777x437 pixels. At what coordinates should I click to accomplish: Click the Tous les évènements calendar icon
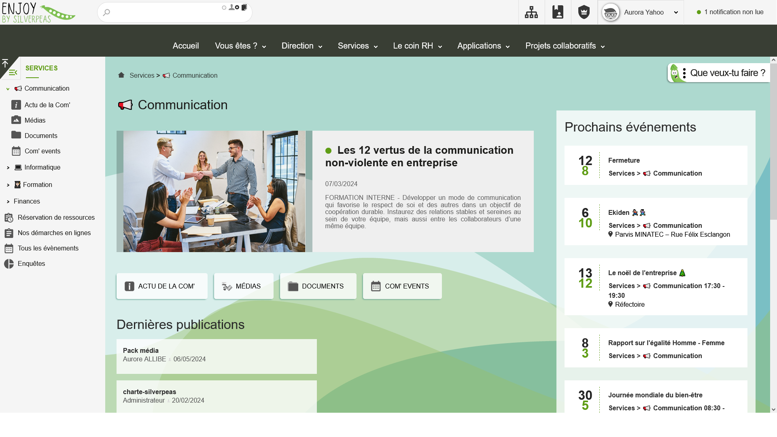(9, 248)
